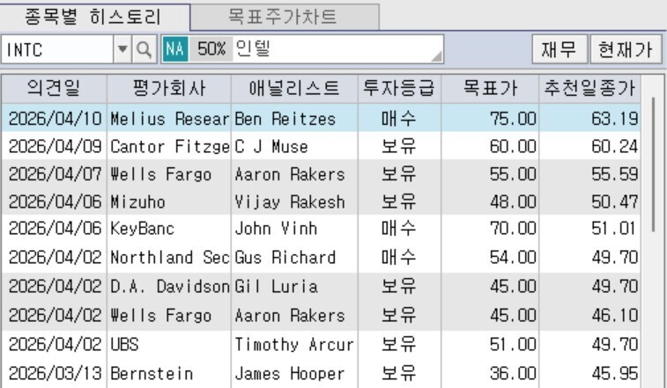
Task: Click analyst Gil Luria
Action: (x=276, y=287)
